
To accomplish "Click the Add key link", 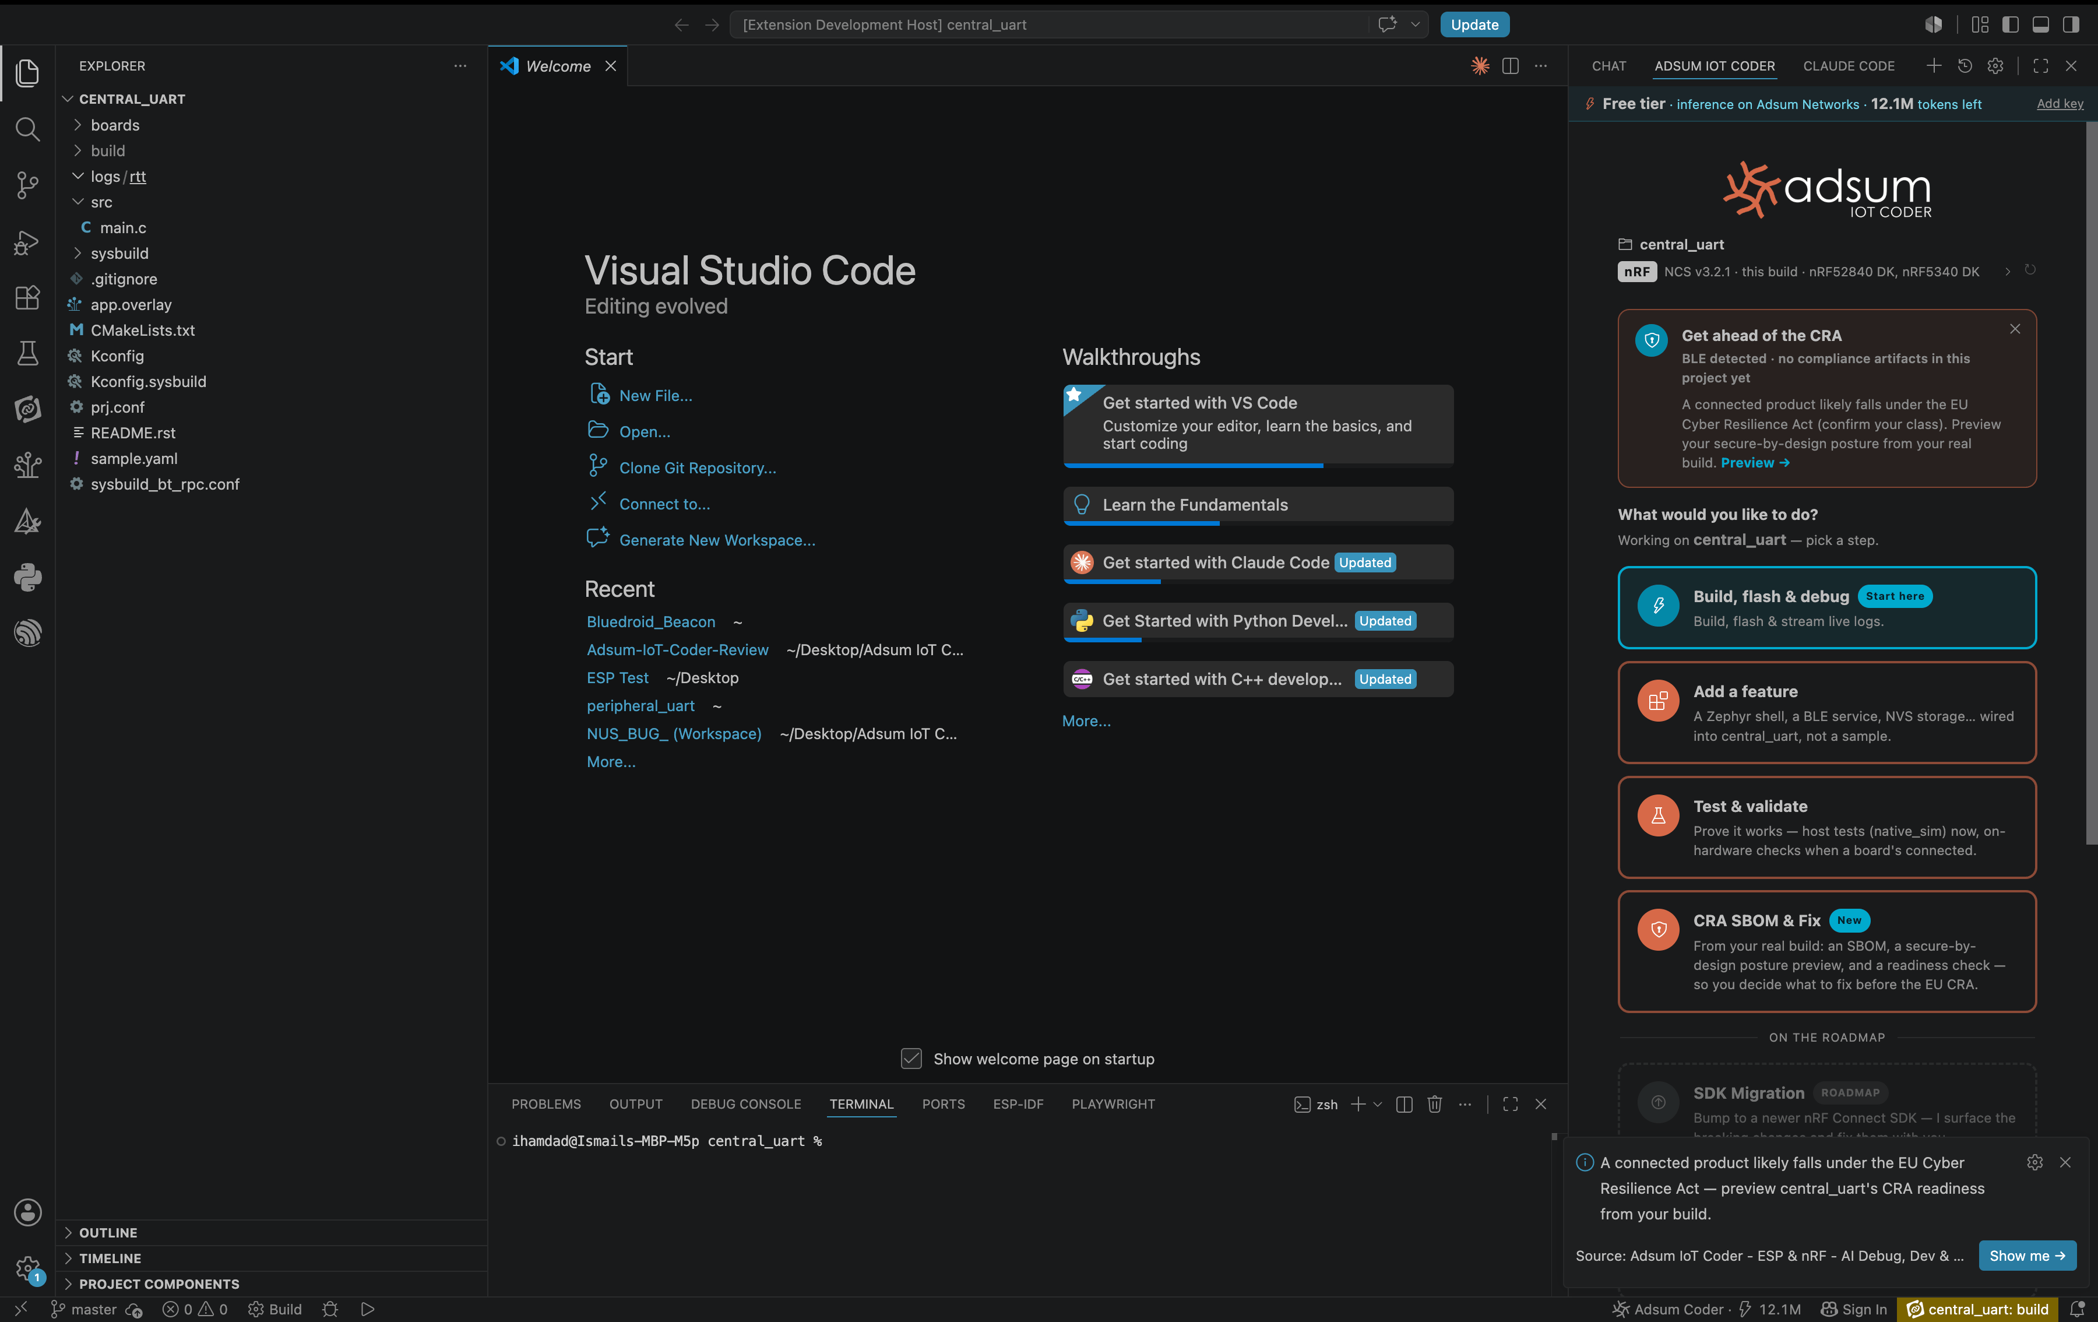I will (x=2060, y=104).
